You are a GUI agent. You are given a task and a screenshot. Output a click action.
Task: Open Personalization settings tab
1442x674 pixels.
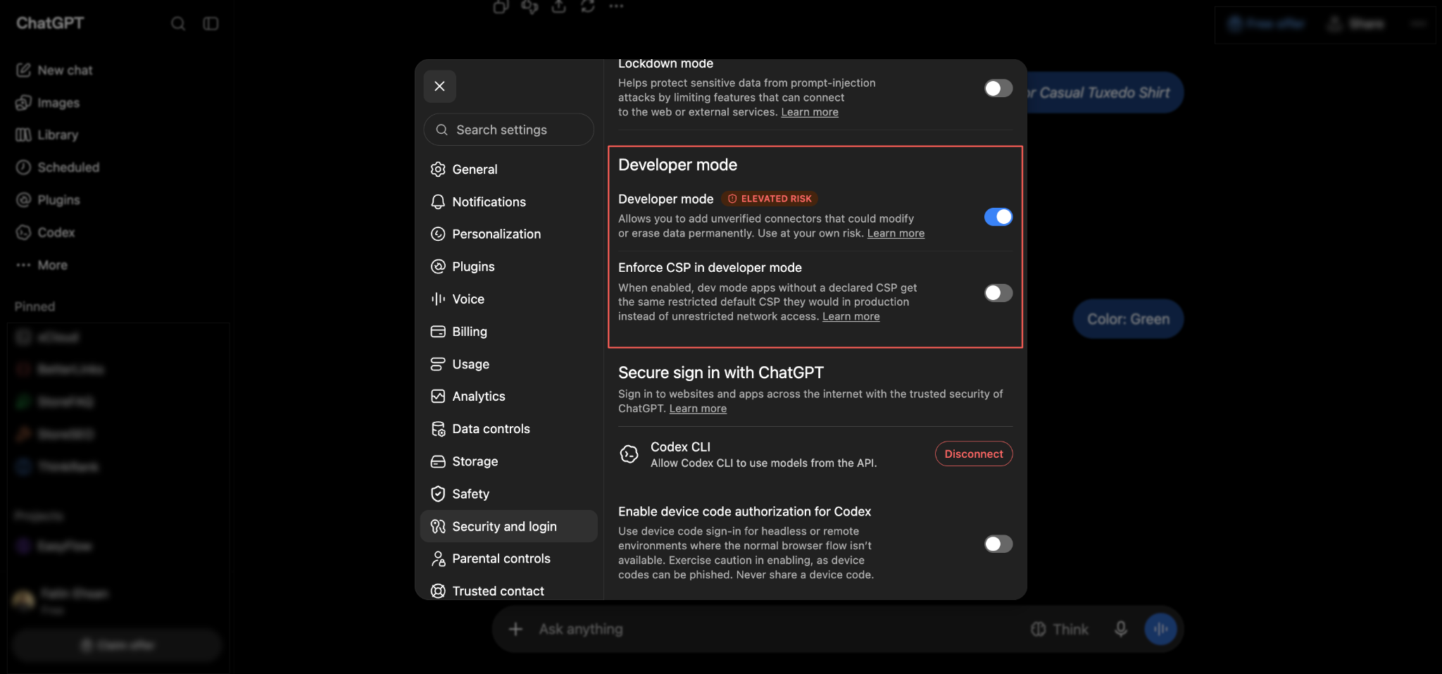tap(508, 234)
